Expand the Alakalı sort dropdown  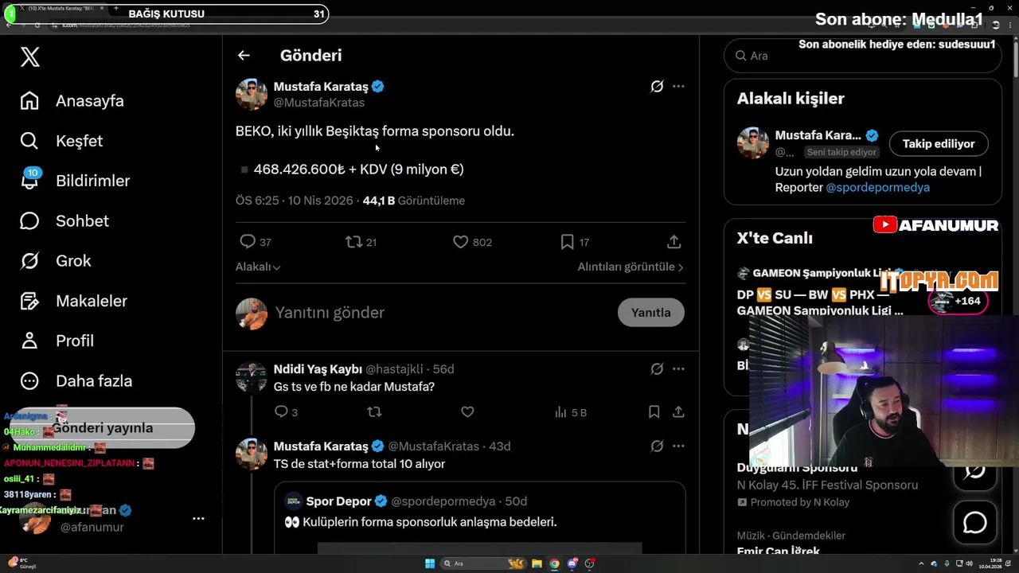click(x=258, y=267)
